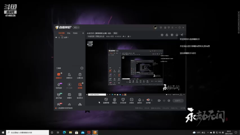
Task: Add a 摄像头 camera source
Action: click(x=115, y=101)
